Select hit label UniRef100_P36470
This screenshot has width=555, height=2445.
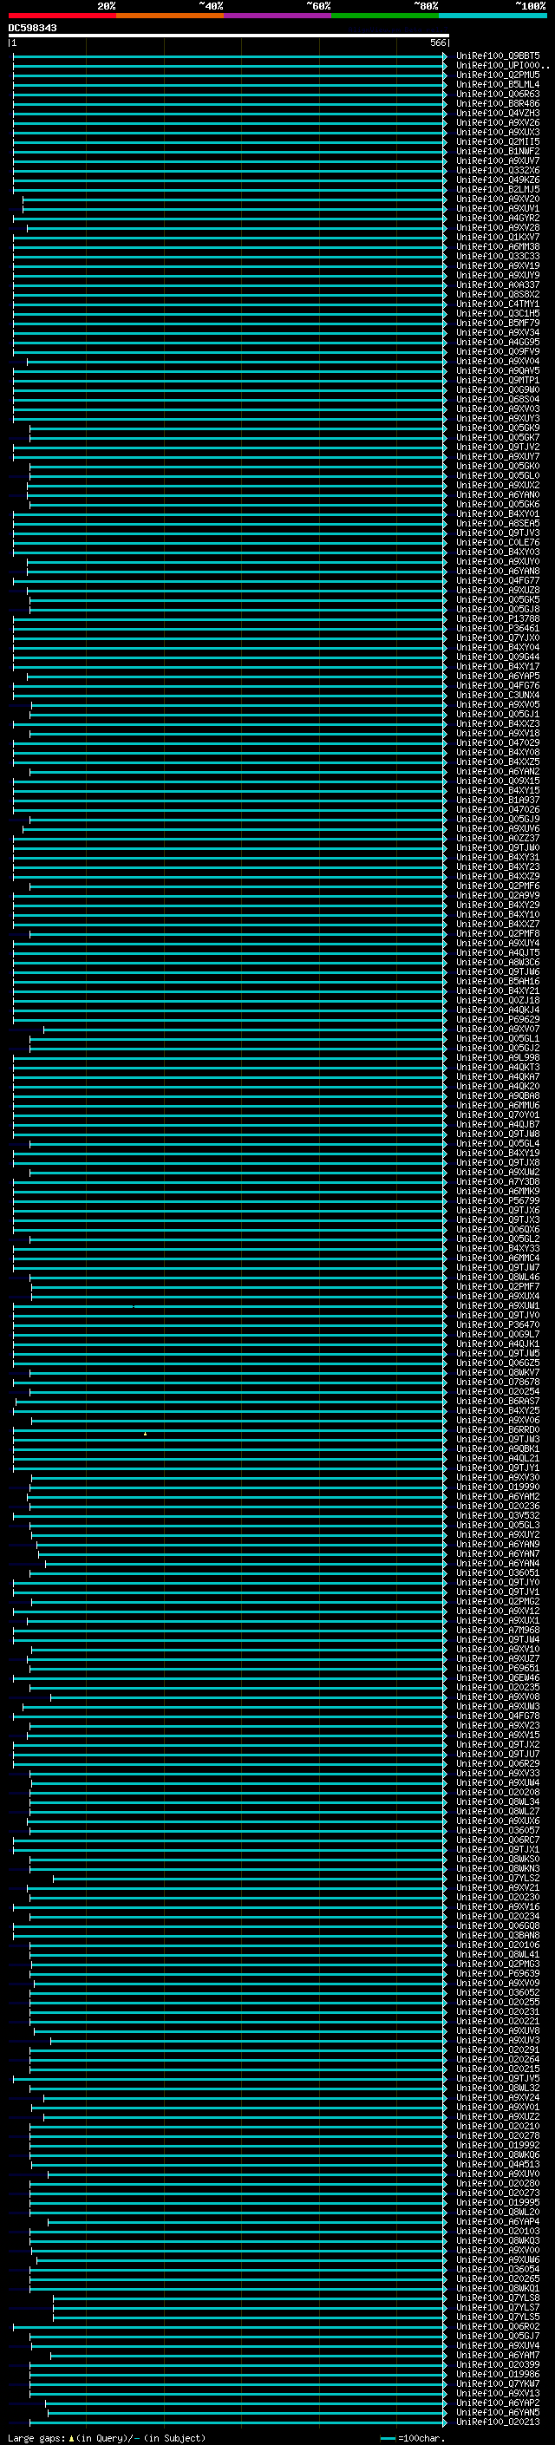[x=498, y=1325]
